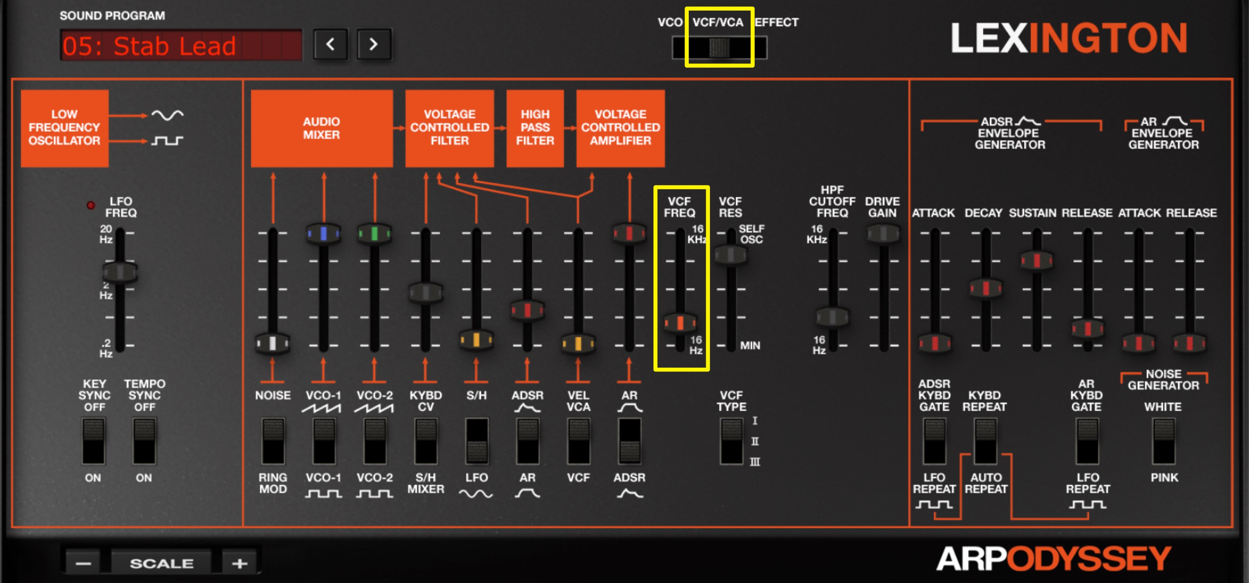This screenshot has width=1249, height=583.
Task: Click the LEXINGTON logo
Action: (1069, 38)
